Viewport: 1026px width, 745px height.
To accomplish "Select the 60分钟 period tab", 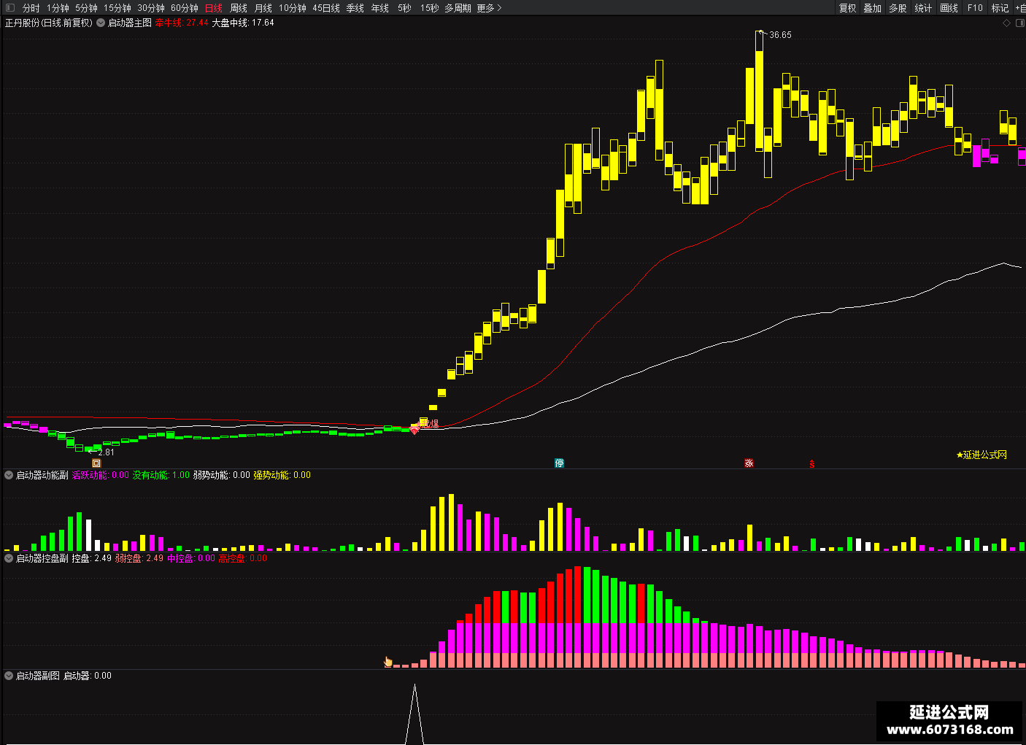I will click(185, 8).
